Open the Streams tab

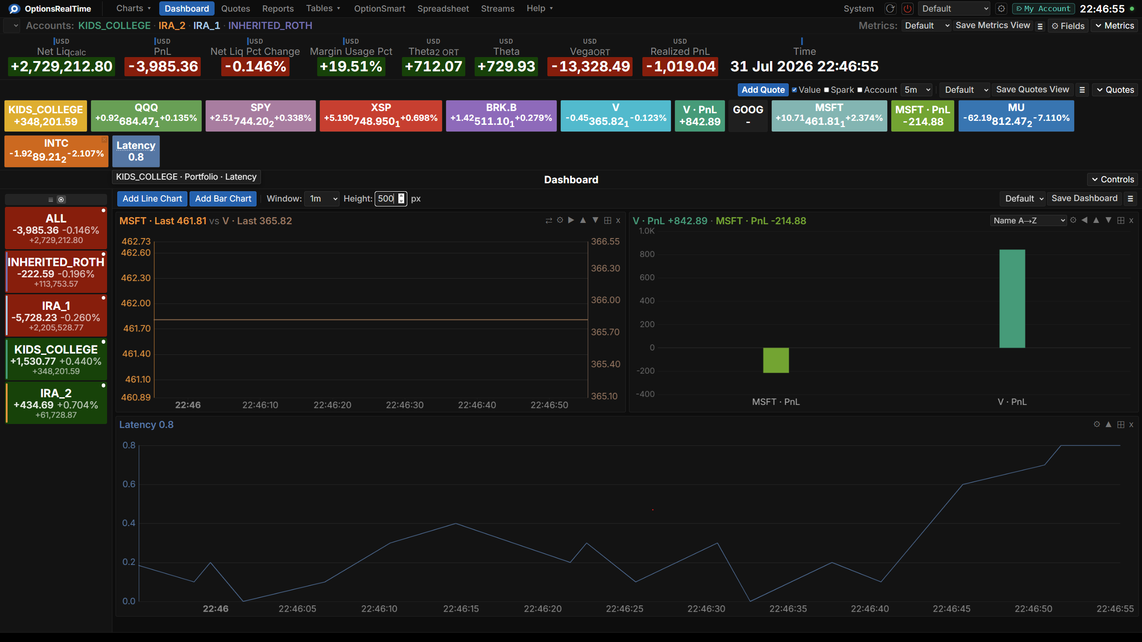click(497, 8)
